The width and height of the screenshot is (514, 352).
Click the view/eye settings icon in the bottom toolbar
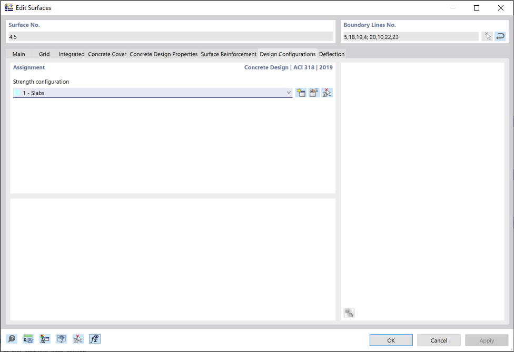click(x=61, y=339)
